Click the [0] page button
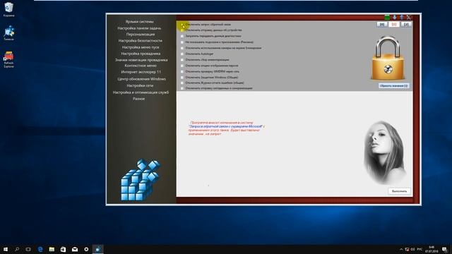 pyautogui.click(x=382, y=25)
